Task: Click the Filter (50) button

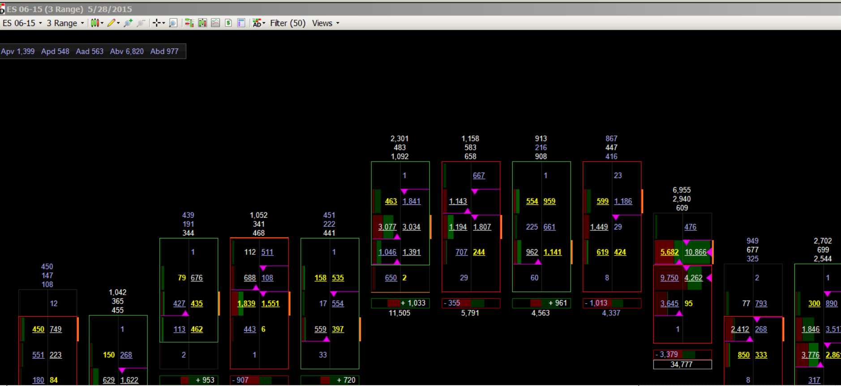Action: [287, 23]
